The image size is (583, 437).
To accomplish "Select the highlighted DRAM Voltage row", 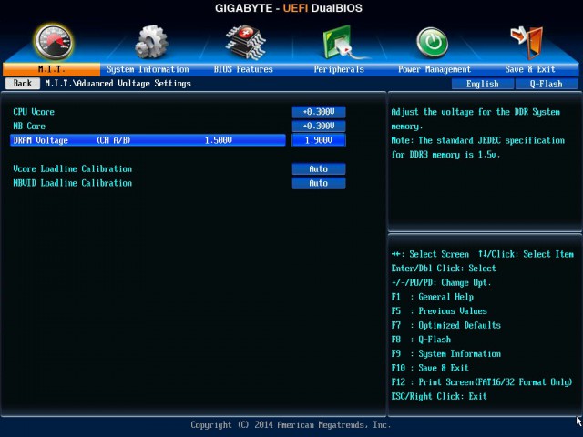I will pyautogui.click(x=148, y=140).
